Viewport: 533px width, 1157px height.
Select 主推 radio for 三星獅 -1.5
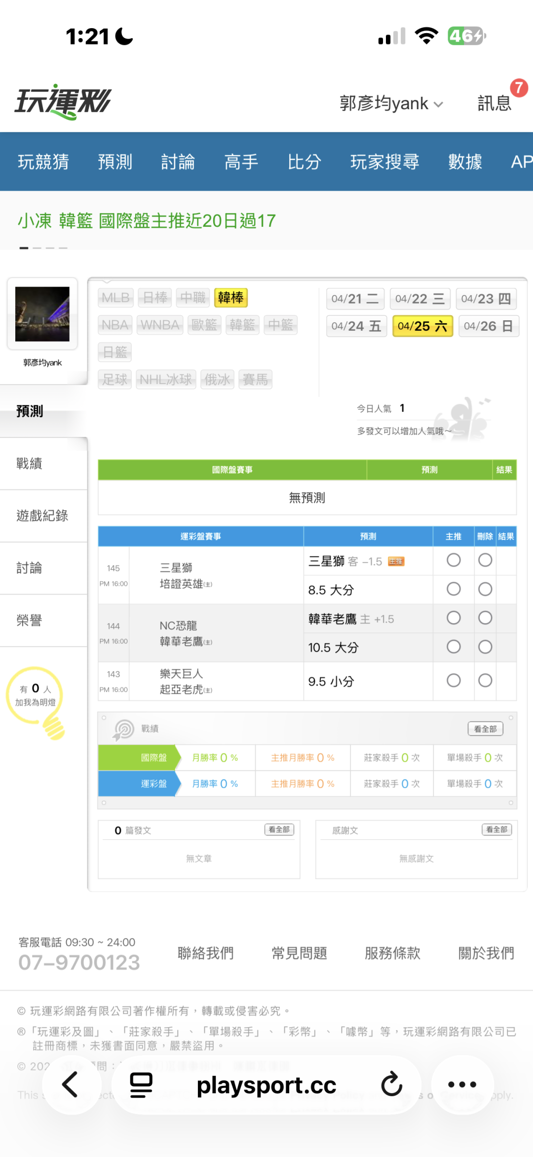tap(454, 560)
